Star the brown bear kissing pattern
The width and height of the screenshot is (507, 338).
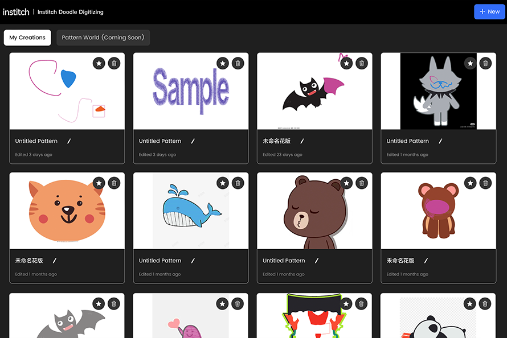pos(346,183)
